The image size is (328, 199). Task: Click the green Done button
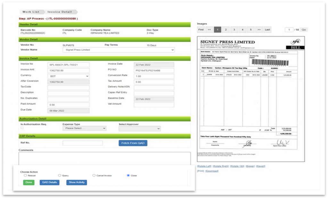point(29,182)
